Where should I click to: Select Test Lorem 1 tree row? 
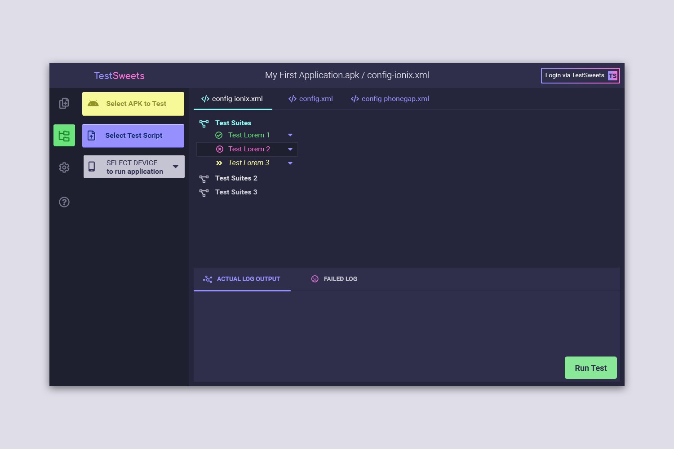tap(247, 135)
